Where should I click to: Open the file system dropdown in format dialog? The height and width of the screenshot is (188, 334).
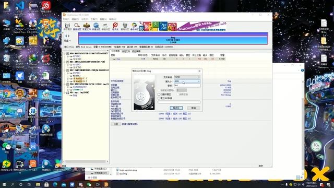pyautogui.click(x=187, y=77)
